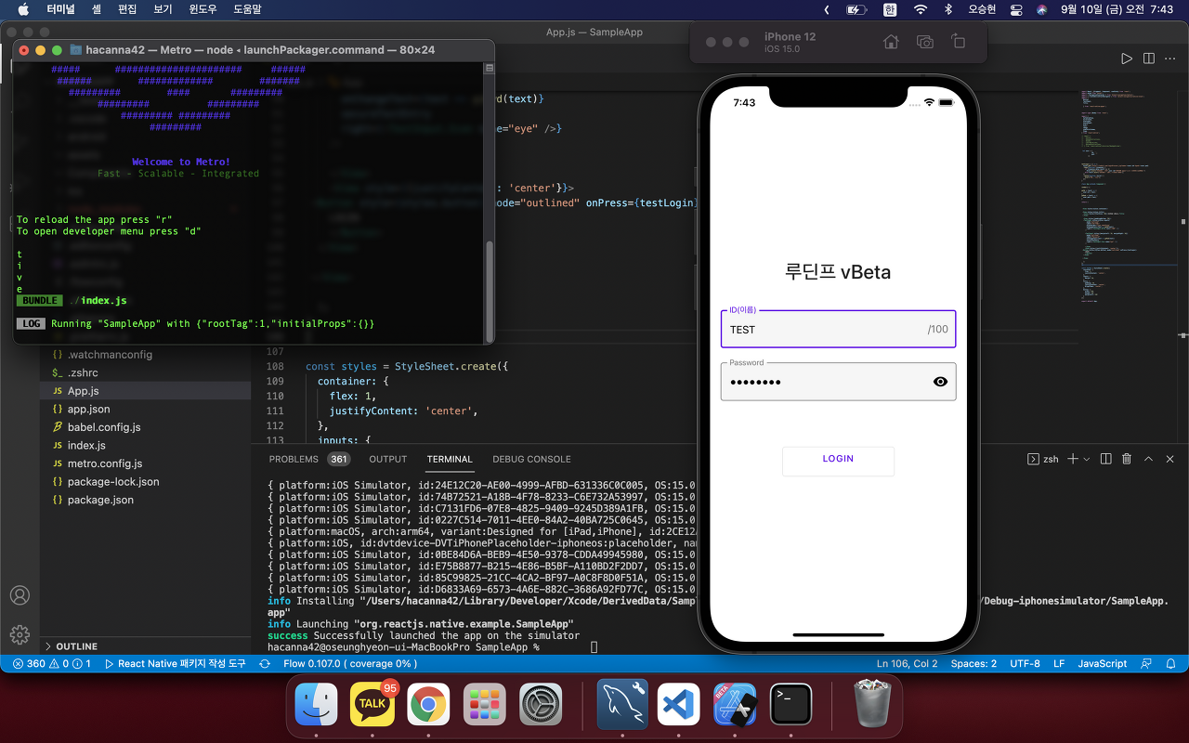Select JavaScript language mode
The height and width of the screenshot is (743, 1189).
pyautogui.click(x=1102, y=664)
